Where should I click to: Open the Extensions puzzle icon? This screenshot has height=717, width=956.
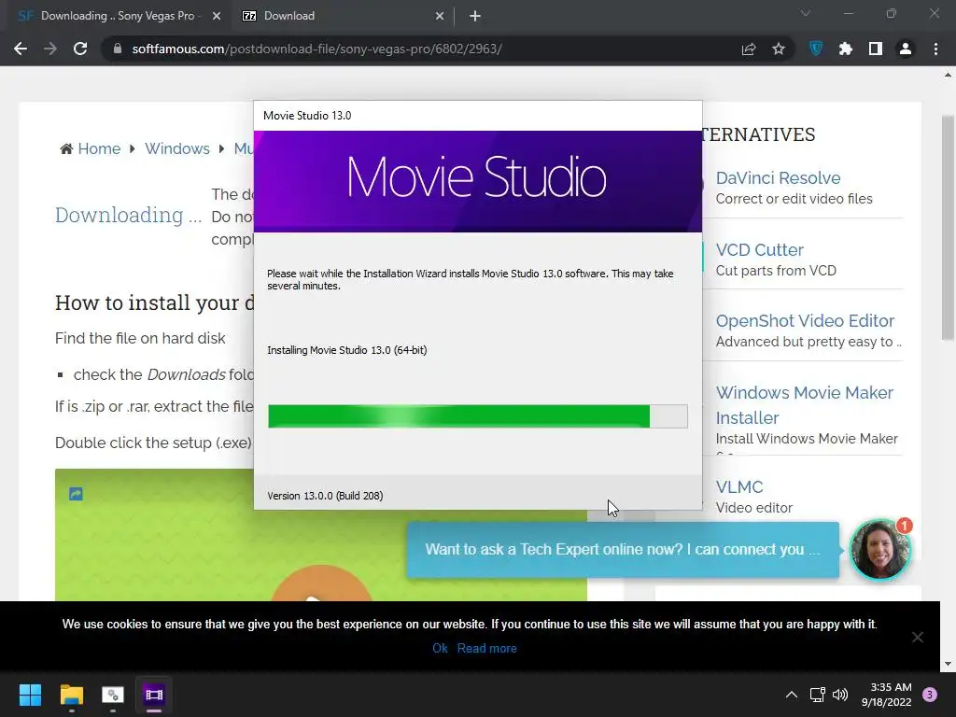pos(846,49)
